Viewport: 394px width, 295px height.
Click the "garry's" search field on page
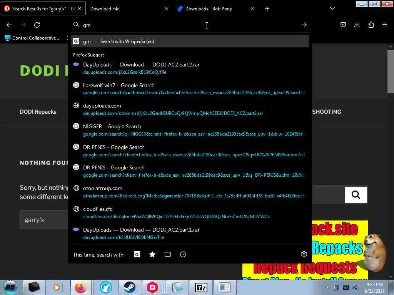pos(44,220)
